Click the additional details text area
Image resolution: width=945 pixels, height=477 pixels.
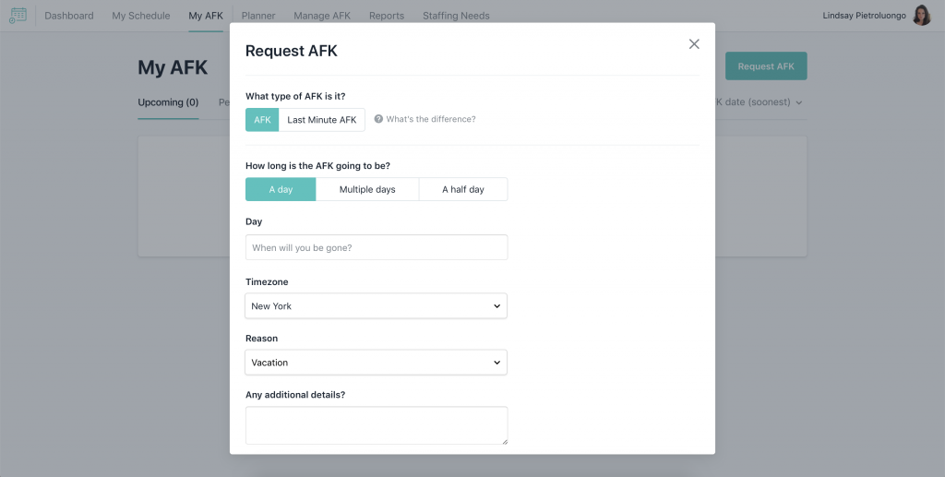(x=376, y=425)
